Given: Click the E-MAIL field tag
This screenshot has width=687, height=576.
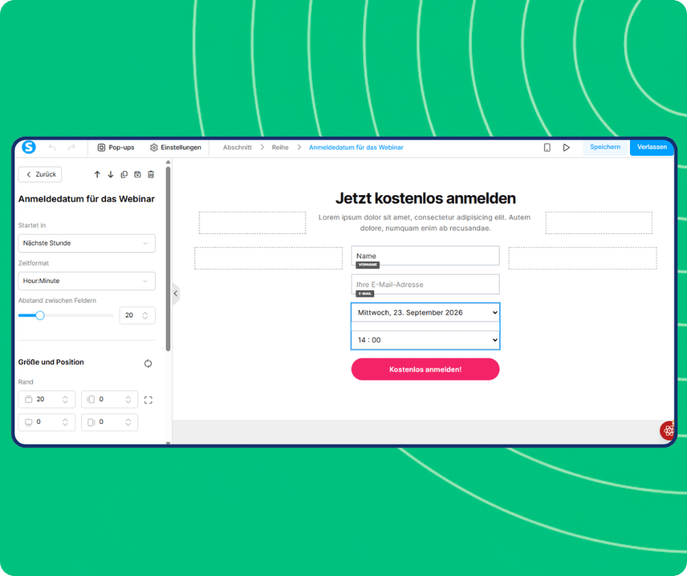Looking at the screenshot, I should (x=365, y=294).
